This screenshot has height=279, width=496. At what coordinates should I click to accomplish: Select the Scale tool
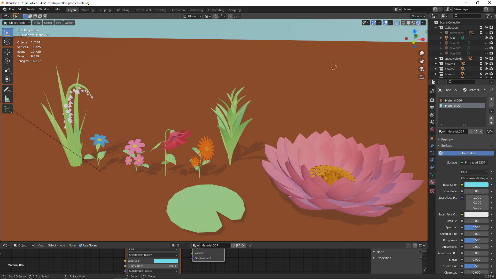[x=7, y=70]
